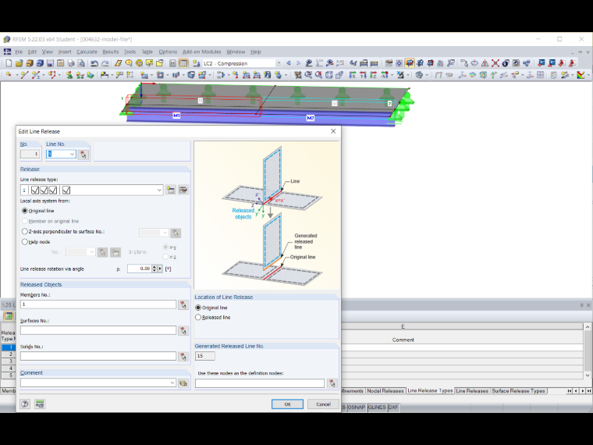Open the Comment dropdown list
The height and width of the screenshot is (445, 593).
(x=172, y=383)
